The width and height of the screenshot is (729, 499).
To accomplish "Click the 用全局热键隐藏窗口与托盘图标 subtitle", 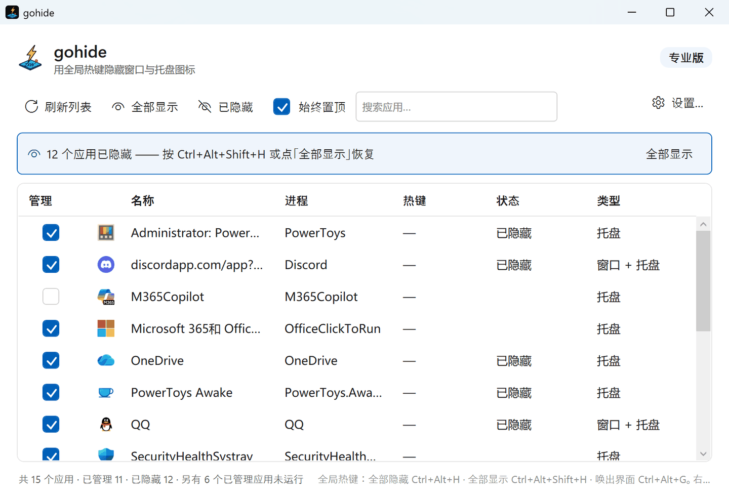I will (x=125, y=70).
